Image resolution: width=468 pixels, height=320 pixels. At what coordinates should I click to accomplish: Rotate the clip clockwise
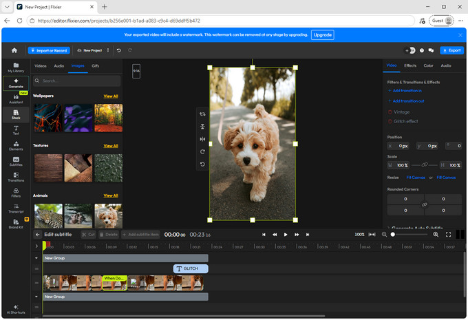[x=202, y=151]
